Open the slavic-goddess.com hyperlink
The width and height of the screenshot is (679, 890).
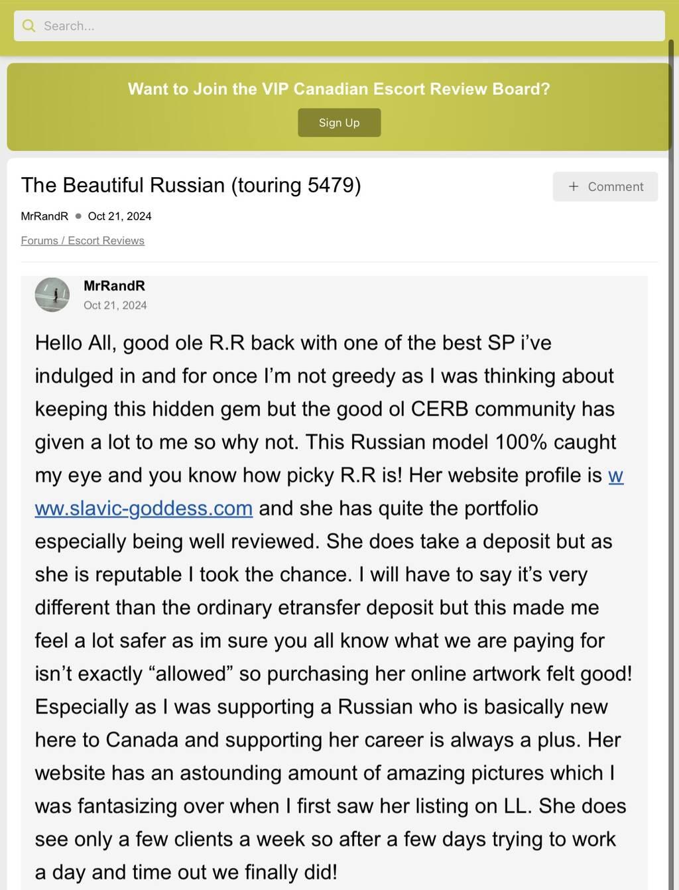(144, 509)
